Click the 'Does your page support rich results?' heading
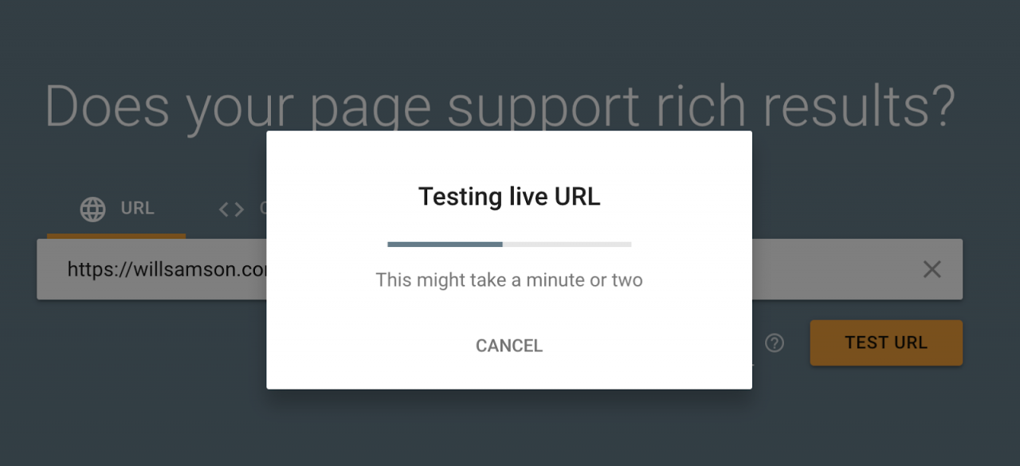 (x=500, y=106)
